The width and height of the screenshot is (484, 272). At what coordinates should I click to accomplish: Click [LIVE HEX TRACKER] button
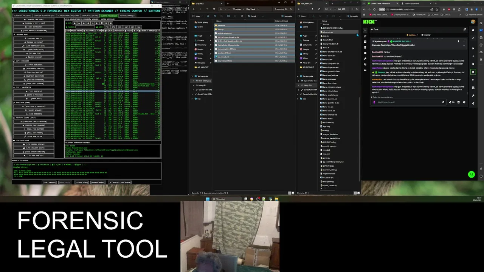coord(34,155)
